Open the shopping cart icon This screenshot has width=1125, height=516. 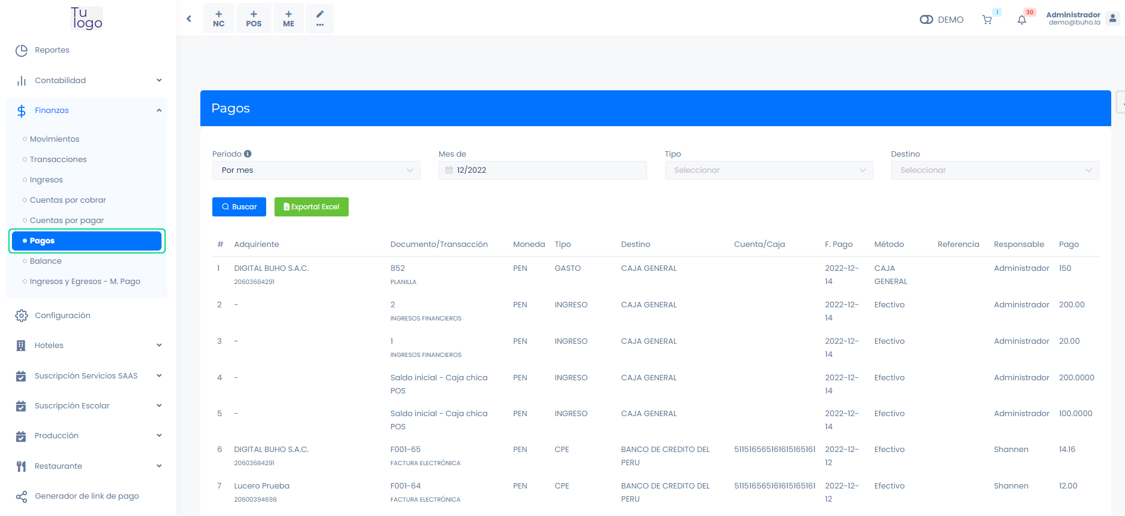point(987,20)
